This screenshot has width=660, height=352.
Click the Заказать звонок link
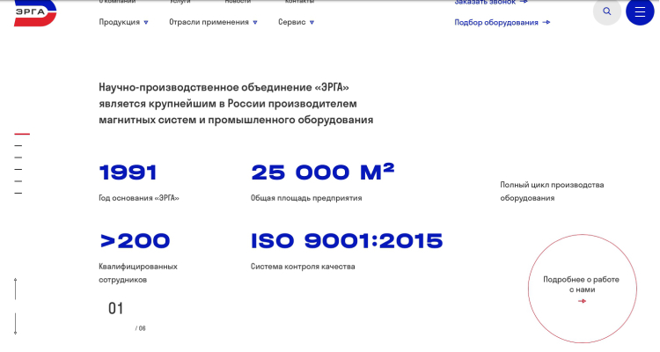[491, 3]
